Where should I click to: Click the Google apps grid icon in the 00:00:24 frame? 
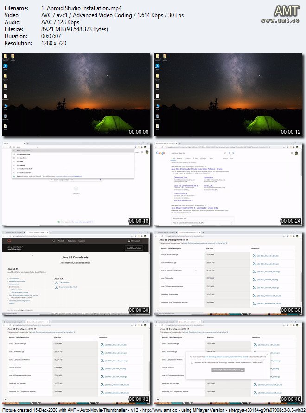click(292, 153)
